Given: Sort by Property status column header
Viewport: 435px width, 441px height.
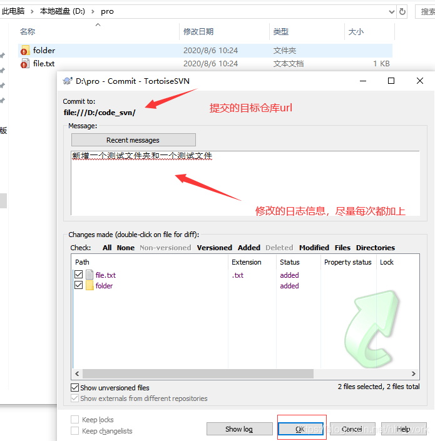Looking at the screenshot, I should tap(349, 262).
